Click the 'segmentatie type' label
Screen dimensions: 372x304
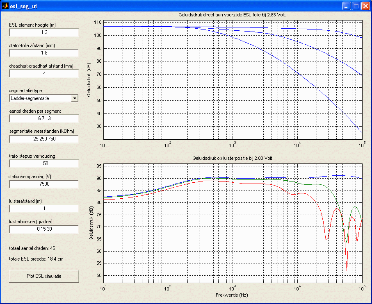pyautogui.click(x=25, y=91)
